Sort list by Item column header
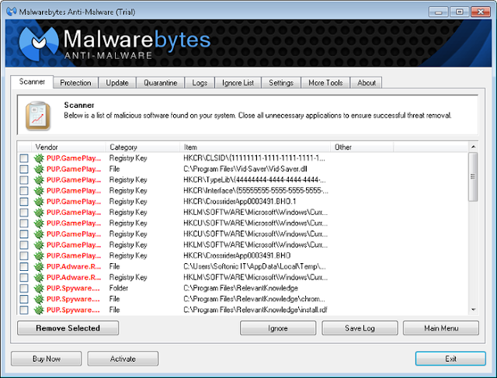Viewport: 497px width, 378px height. pos(255,147)
